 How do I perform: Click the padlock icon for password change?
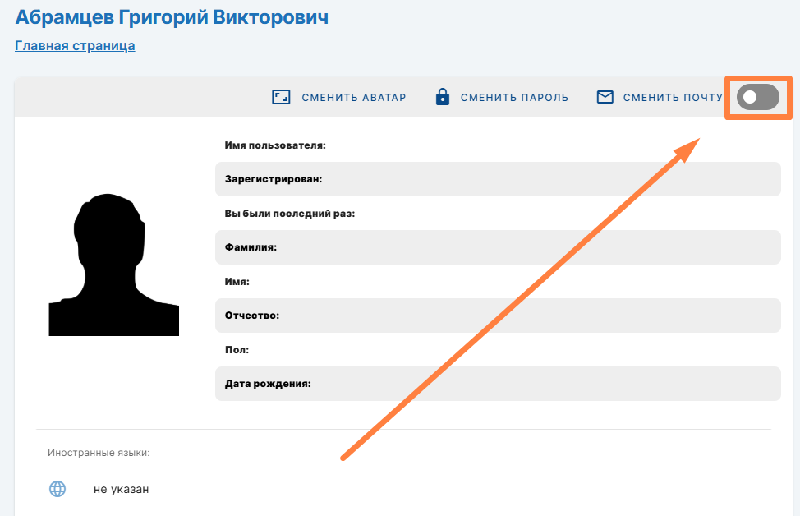(443, 97)
